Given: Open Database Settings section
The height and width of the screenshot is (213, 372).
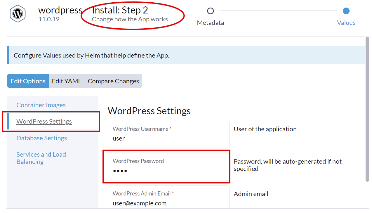Looking at the screenshot, I should 41,138.
